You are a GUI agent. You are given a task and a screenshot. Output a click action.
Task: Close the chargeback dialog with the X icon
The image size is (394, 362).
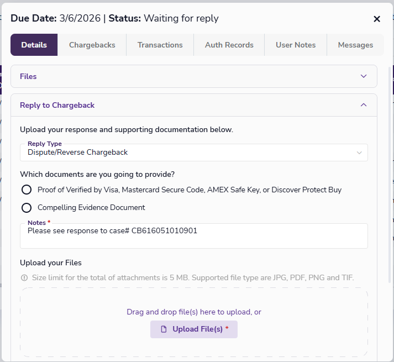pyautogui.click(x=377, y=19)
